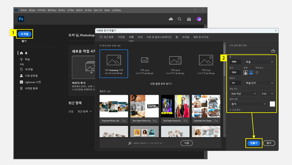Choose the 가로, 6 x 4 preset
This screenshot has height=165, width=292.
[175, 64]
